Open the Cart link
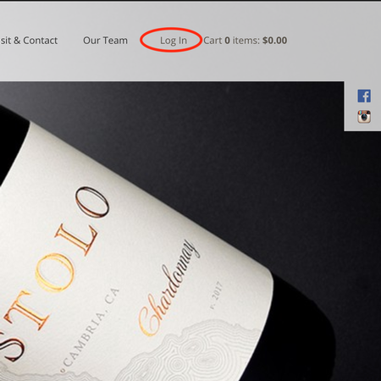The image size is (381, 381). (213, 41)
